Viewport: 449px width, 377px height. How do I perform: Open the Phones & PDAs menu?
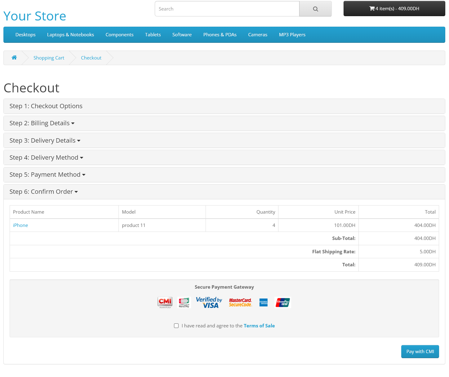tap(220, 35)
